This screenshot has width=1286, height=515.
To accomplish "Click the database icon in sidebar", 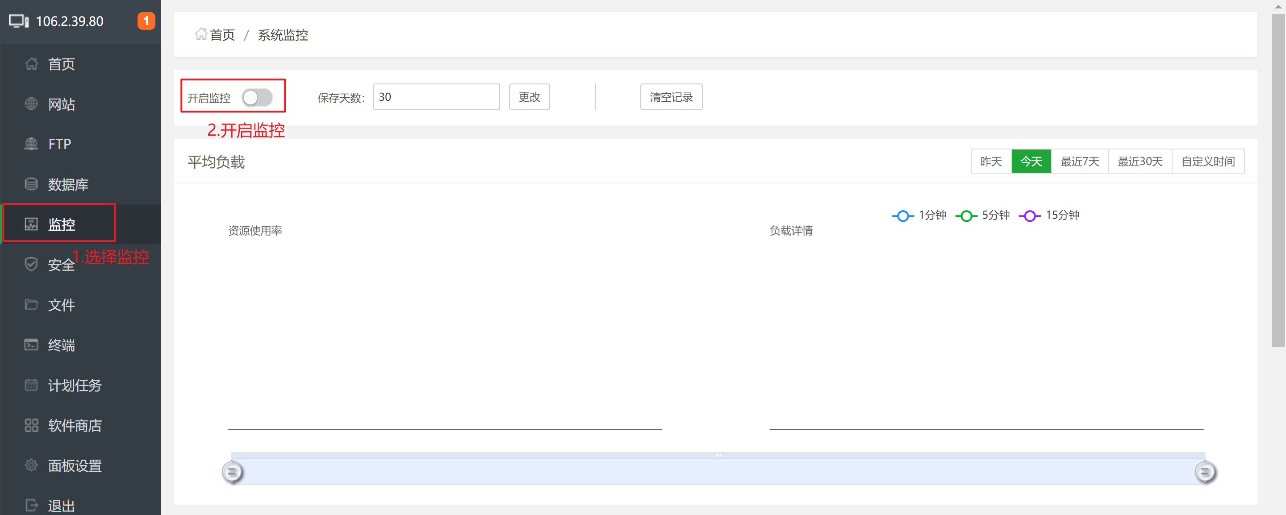I will coord(31,184).
